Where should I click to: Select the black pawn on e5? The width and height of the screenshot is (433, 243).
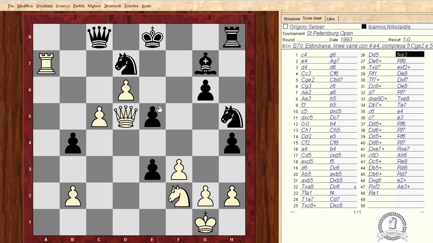point(152,116)
